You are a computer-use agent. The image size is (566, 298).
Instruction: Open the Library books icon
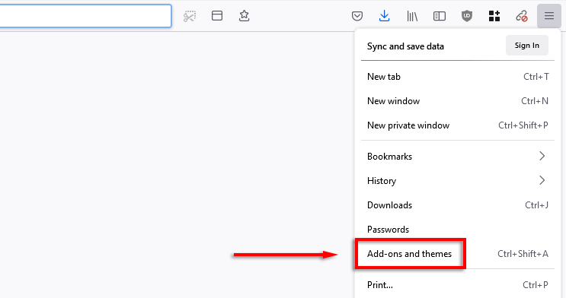tap(412, 16)
